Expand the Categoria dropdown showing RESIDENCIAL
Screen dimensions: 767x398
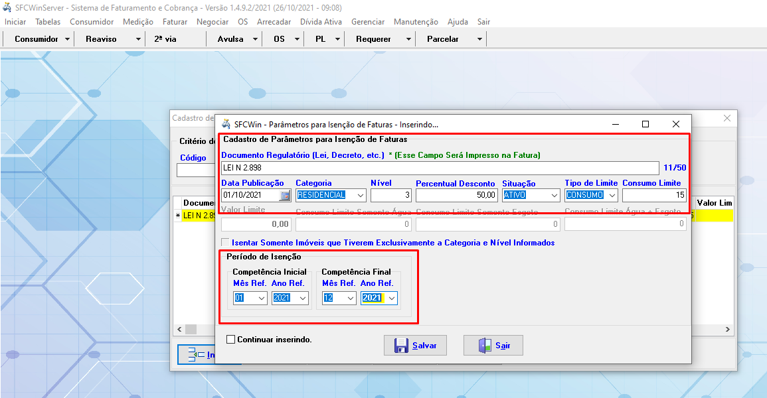tap(360, 196)
